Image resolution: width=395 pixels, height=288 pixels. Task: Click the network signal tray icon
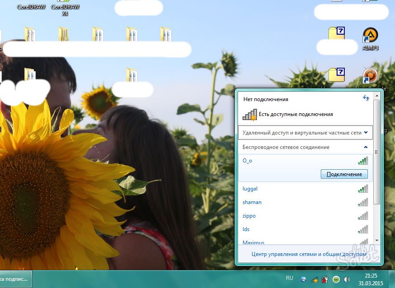(314, 279)
